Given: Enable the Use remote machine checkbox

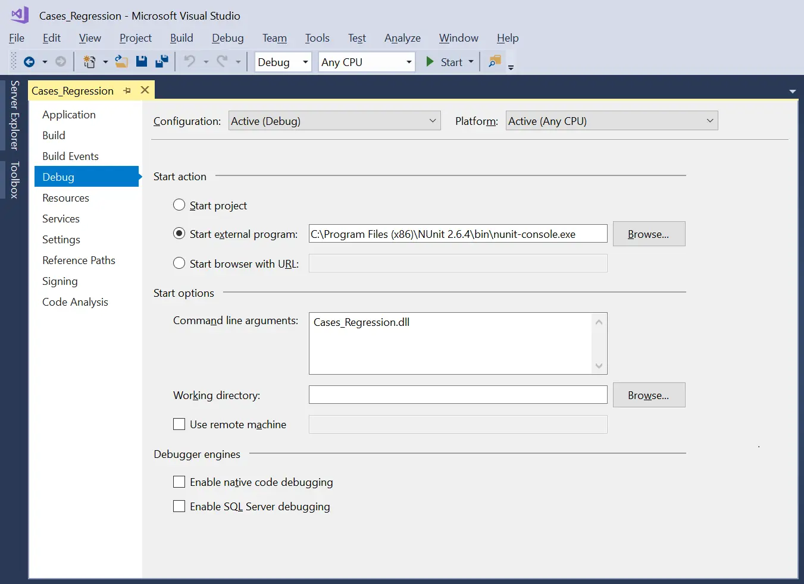Looking at the screenshot, I should 179,424.
